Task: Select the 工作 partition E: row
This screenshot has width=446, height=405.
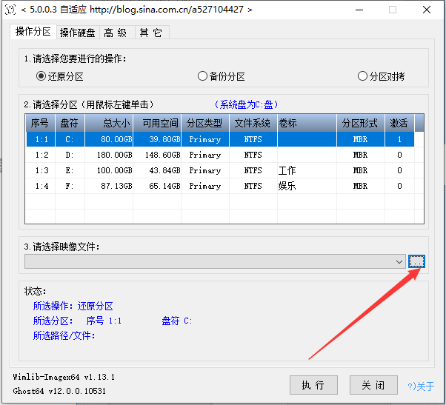Action: (222, 170)
